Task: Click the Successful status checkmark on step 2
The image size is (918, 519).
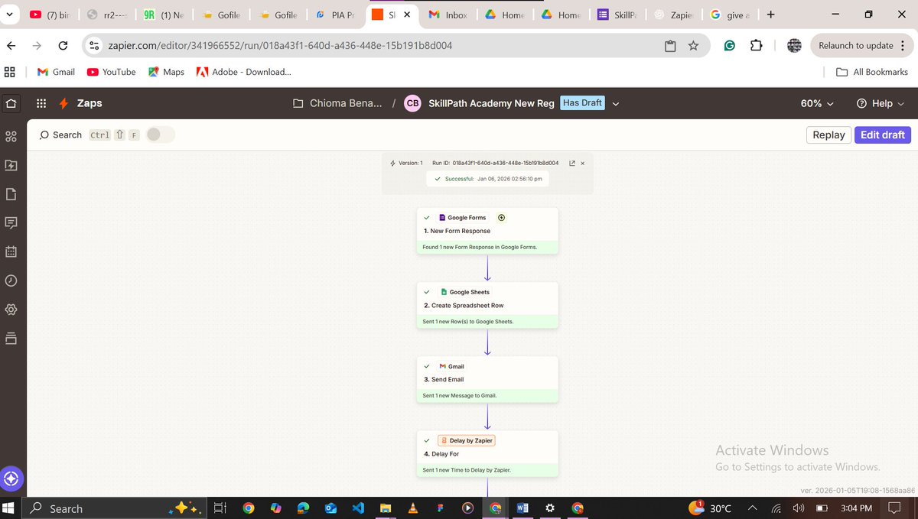Action: tap(427, 291)
